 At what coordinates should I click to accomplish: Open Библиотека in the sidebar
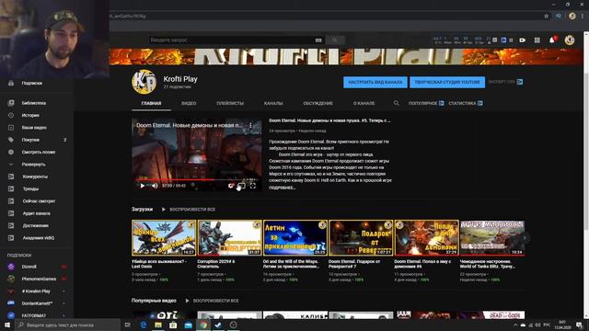[x=33, y=103]
